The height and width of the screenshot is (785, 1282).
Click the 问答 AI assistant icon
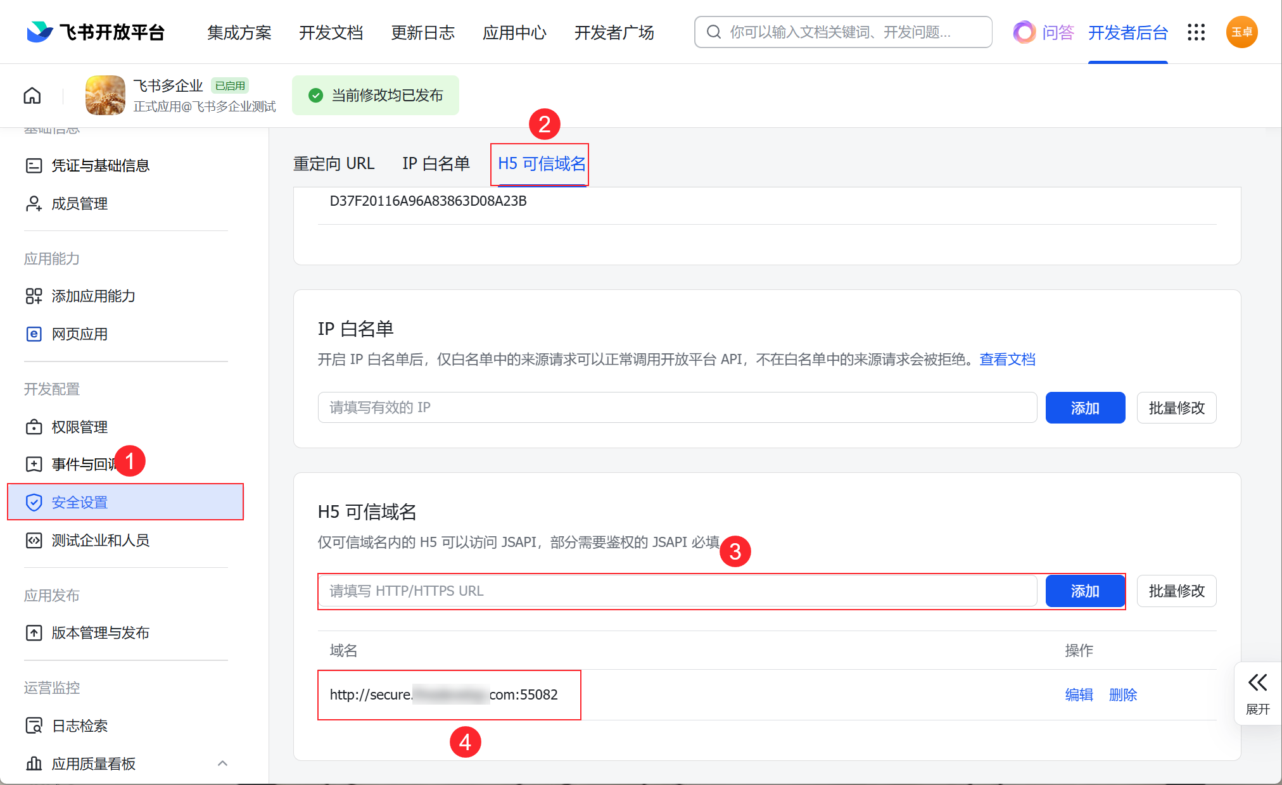coord(1024,32)
